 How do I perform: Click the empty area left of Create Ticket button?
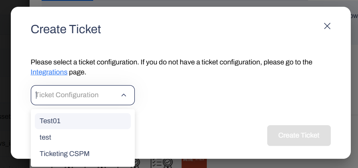(x=200, y=135)
